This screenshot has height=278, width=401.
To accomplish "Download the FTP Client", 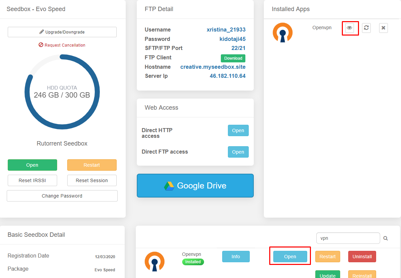I will point(233,58).
